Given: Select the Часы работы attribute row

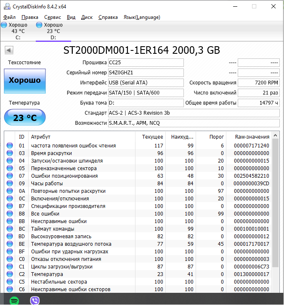Looking at the screenshot, I should [84, 184].
